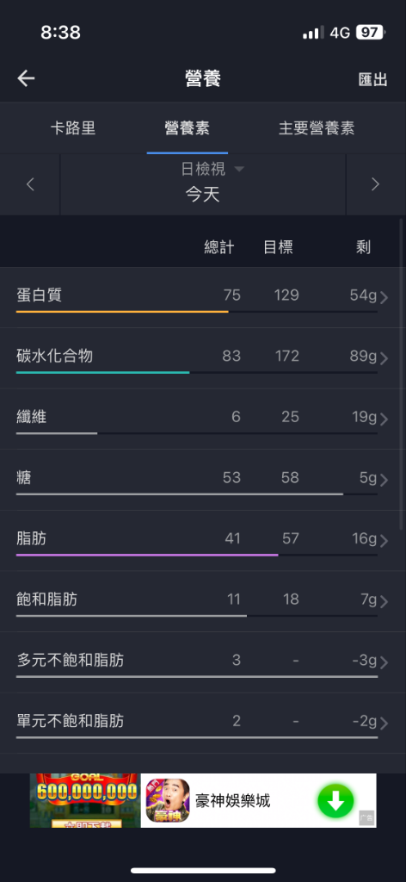Click the 豪神娛樂城 ad banner

[x=203, y=800]
